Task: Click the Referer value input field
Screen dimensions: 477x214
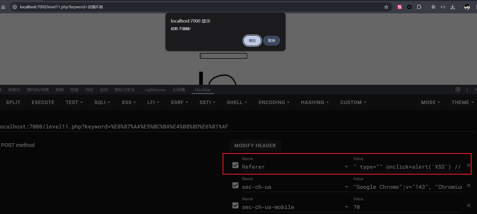Action: tap(407, 167)
